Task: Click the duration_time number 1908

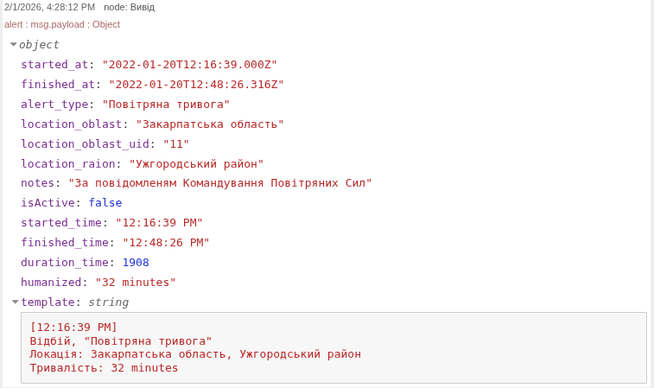Action: [x=136, y=262]
